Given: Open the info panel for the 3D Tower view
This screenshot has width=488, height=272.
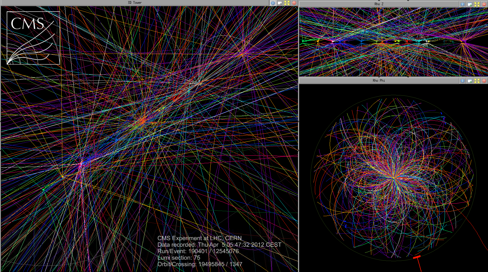Looking at the screenshot, I should [x=273, y=2].
